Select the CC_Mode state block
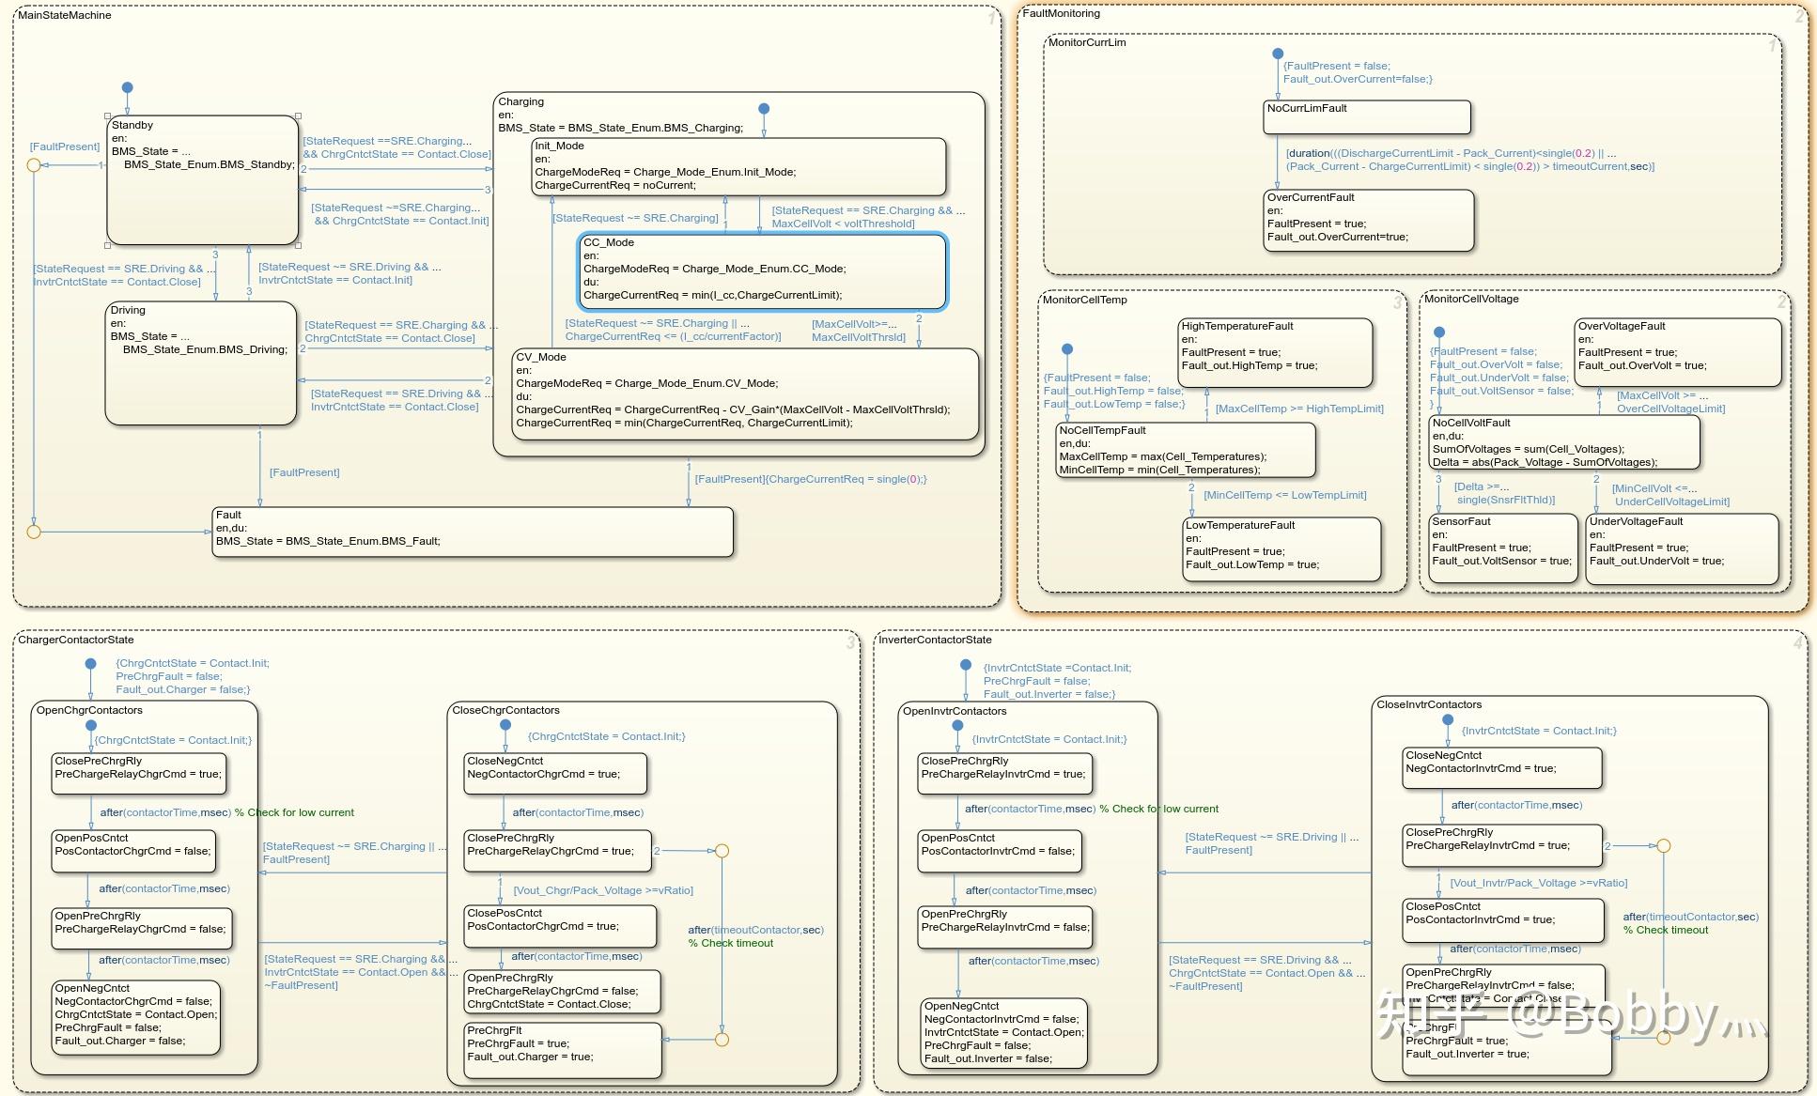Screen dimensions: 1817x1096 (762, 271)
